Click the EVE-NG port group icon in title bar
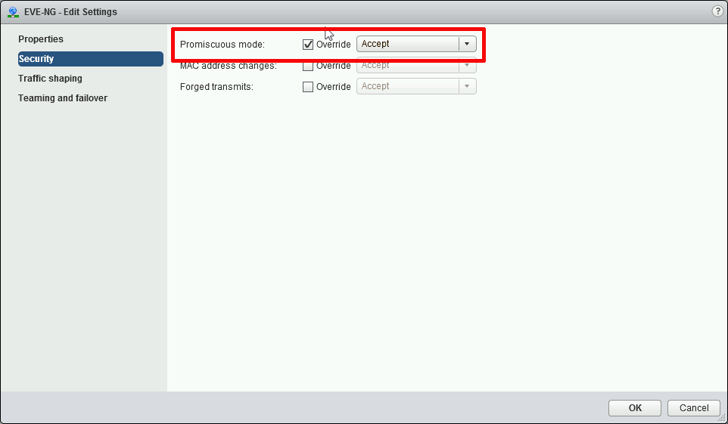This screenshot has width=728, height=424. (x=14, y=12)
